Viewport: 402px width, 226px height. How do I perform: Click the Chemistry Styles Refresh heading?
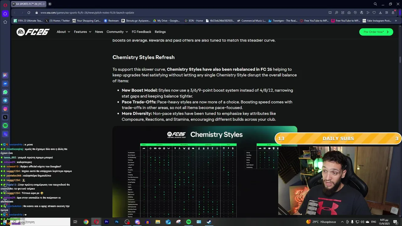click(x=144, y=57)
